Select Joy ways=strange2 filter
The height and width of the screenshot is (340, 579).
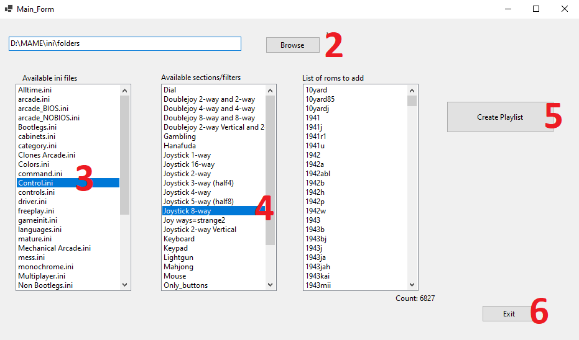213,220
